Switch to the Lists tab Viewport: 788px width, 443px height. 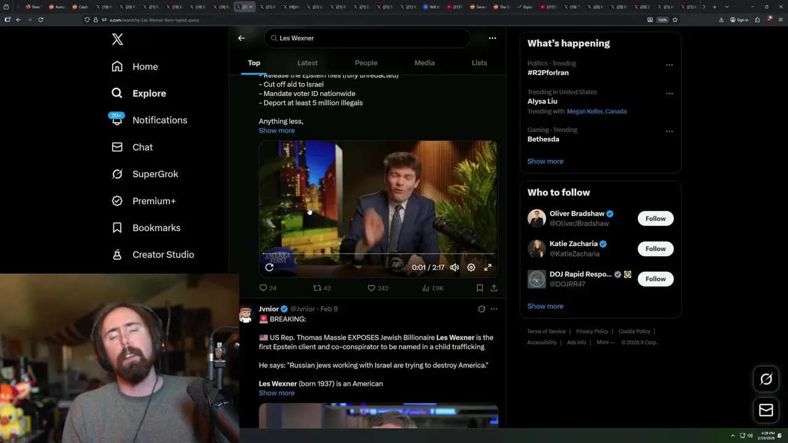point(479,63)
